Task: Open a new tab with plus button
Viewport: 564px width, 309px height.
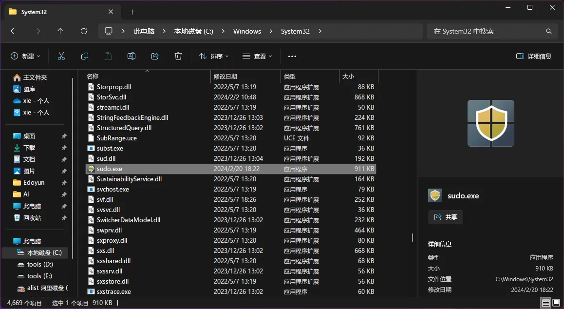Action: click(x=132, y=12)
